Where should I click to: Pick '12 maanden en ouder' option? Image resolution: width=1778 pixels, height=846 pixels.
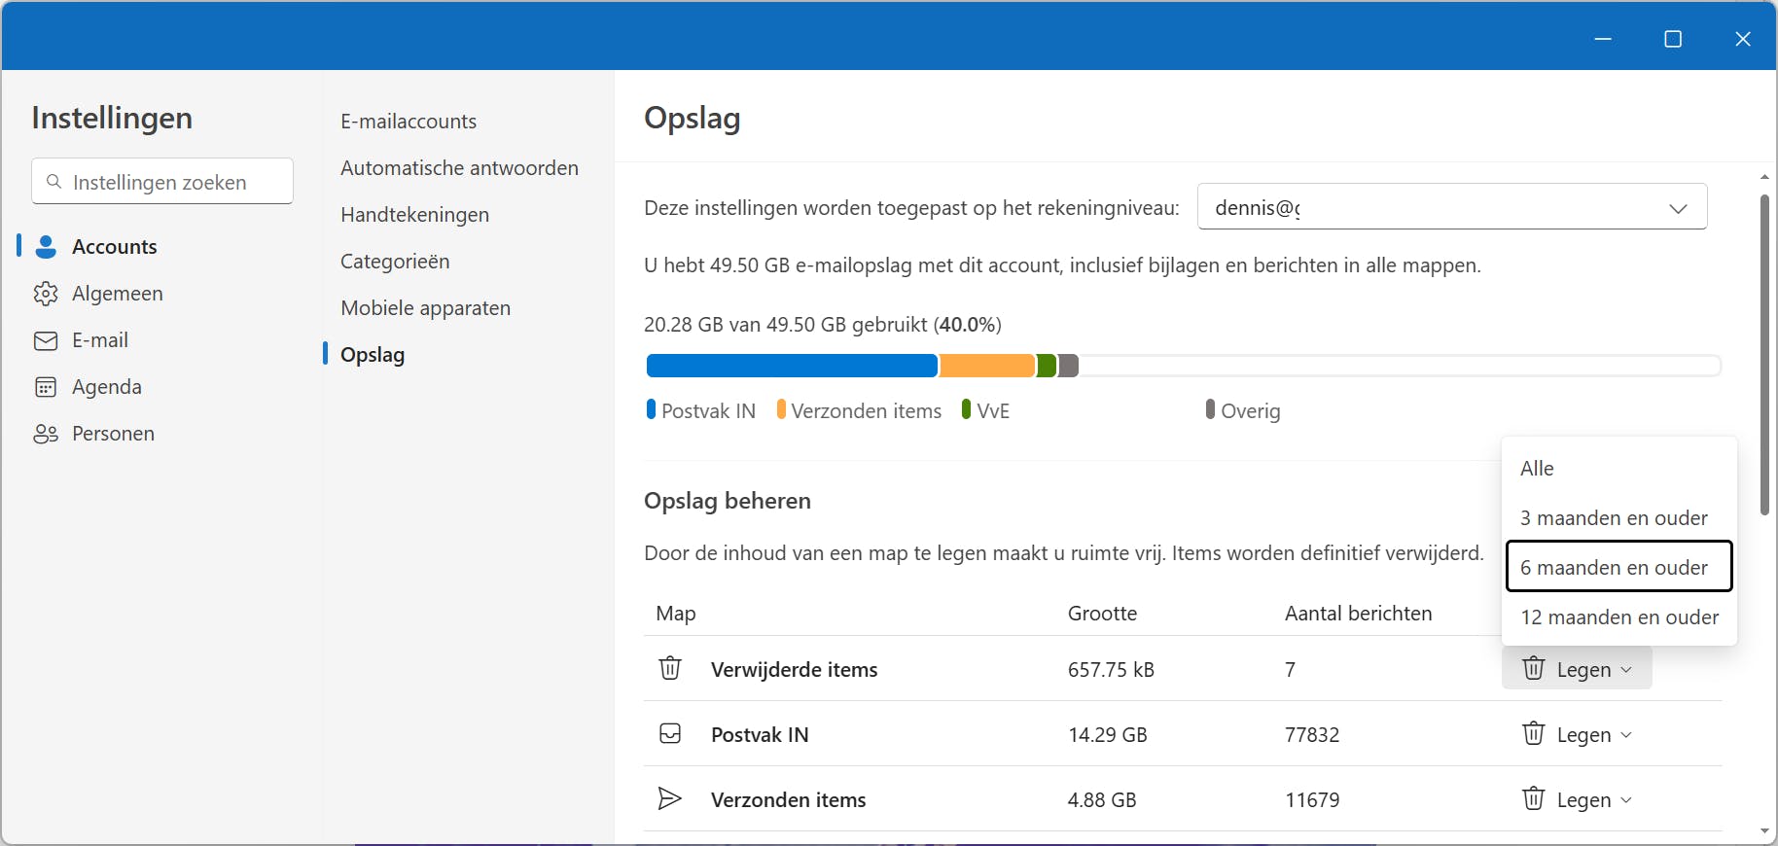[1619, 617]
